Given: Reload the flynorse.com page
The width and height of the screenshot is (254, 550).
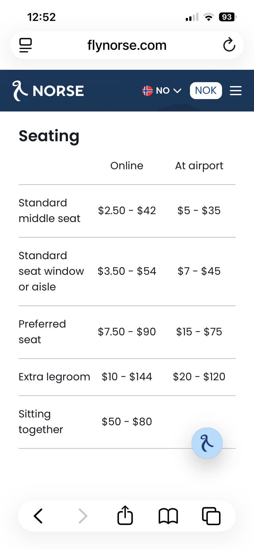Looking at the screenshot, I should 229,45.
